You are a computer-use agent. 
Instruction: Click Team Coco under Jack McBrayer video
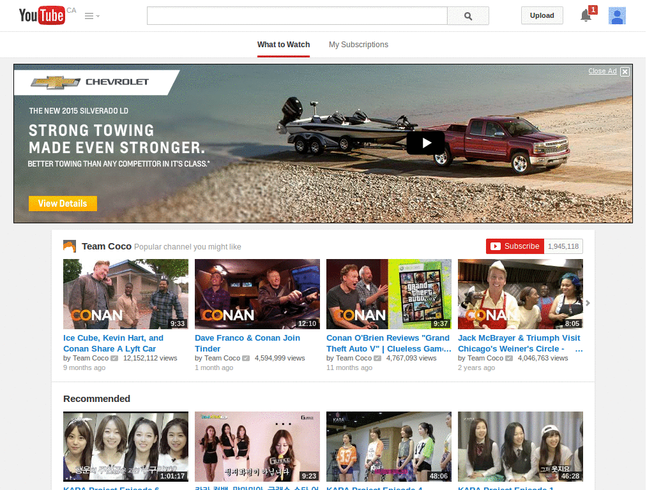485,359
